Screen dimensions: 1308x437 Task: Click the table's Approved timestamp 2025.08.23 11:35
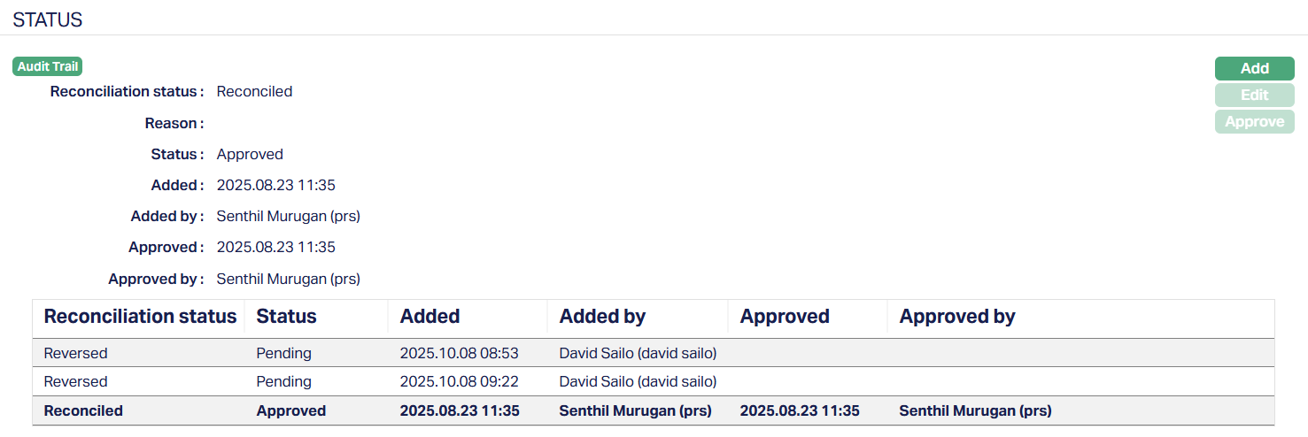click(x=800, y=410)
